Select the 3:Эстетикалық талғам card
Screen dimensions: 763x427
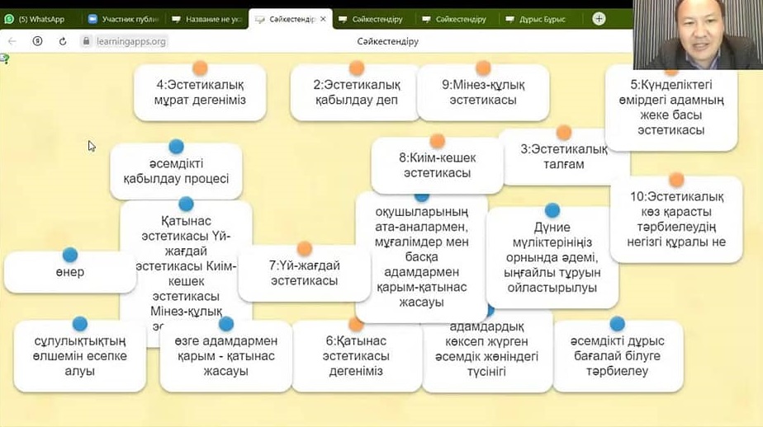tap(564, 157)
